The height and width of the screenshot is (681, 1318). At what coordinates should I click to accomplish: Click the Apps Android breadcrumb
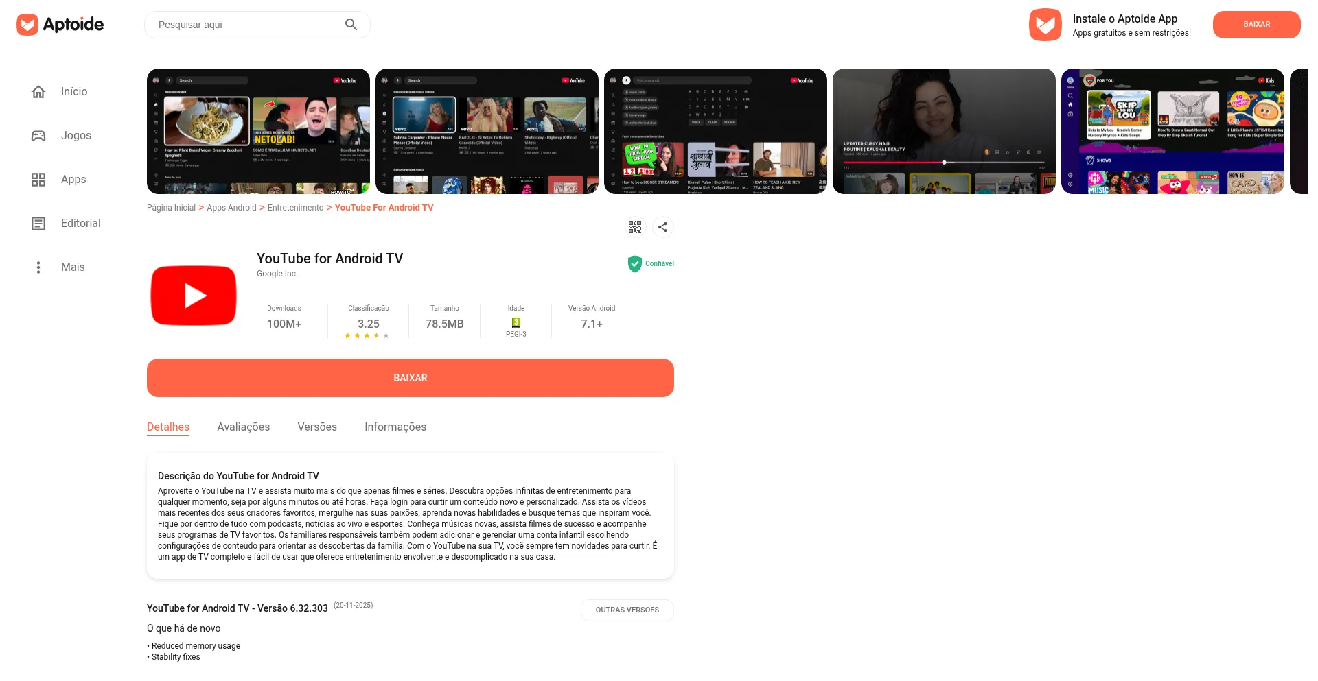tap(231, 208)
